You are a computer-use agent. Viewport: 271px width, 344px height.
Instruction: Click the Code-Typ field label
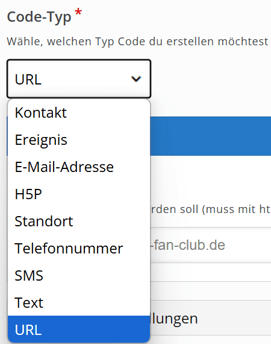(39, 17)
